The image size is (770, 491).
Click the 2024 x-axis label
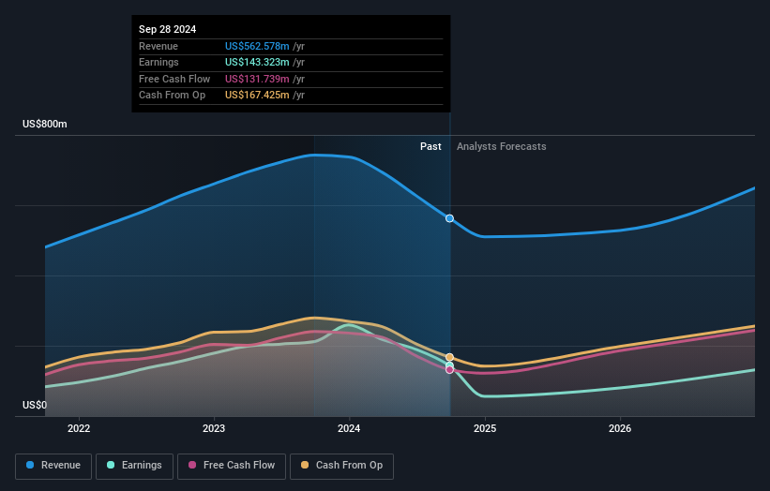[349, 428]
